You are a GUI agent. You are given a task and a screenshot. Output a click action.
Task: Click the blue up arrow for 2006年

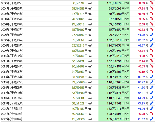click(x=151, y=35)
